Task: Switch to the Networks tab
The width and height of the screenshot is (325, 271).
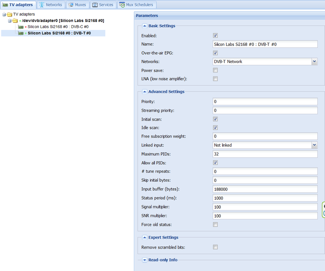Action: click(x=51, y=5)
